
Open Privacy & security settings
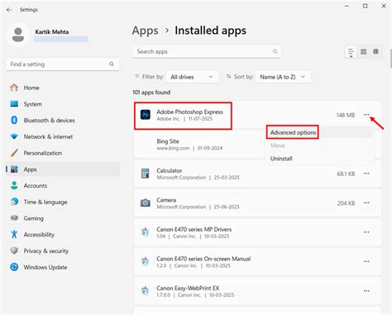point(63,251)
